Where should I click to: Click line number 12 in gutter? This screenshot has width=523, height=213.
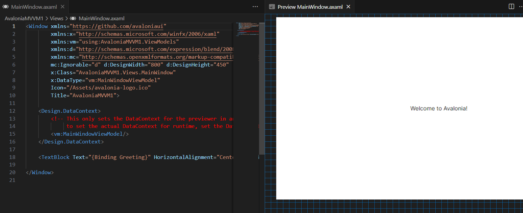point(13,111)
